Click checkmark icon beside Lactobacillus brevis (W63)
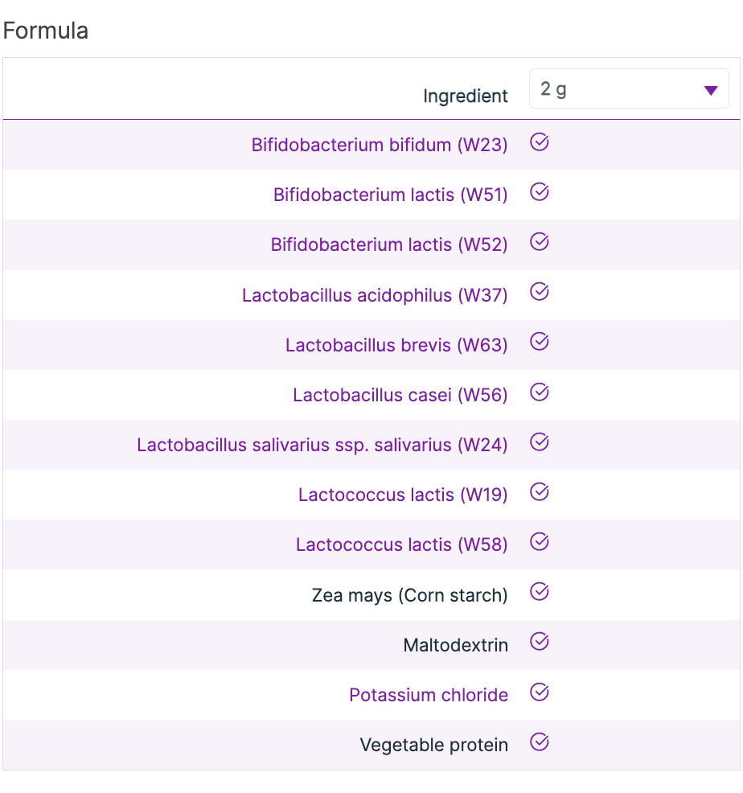 [540, 343]
